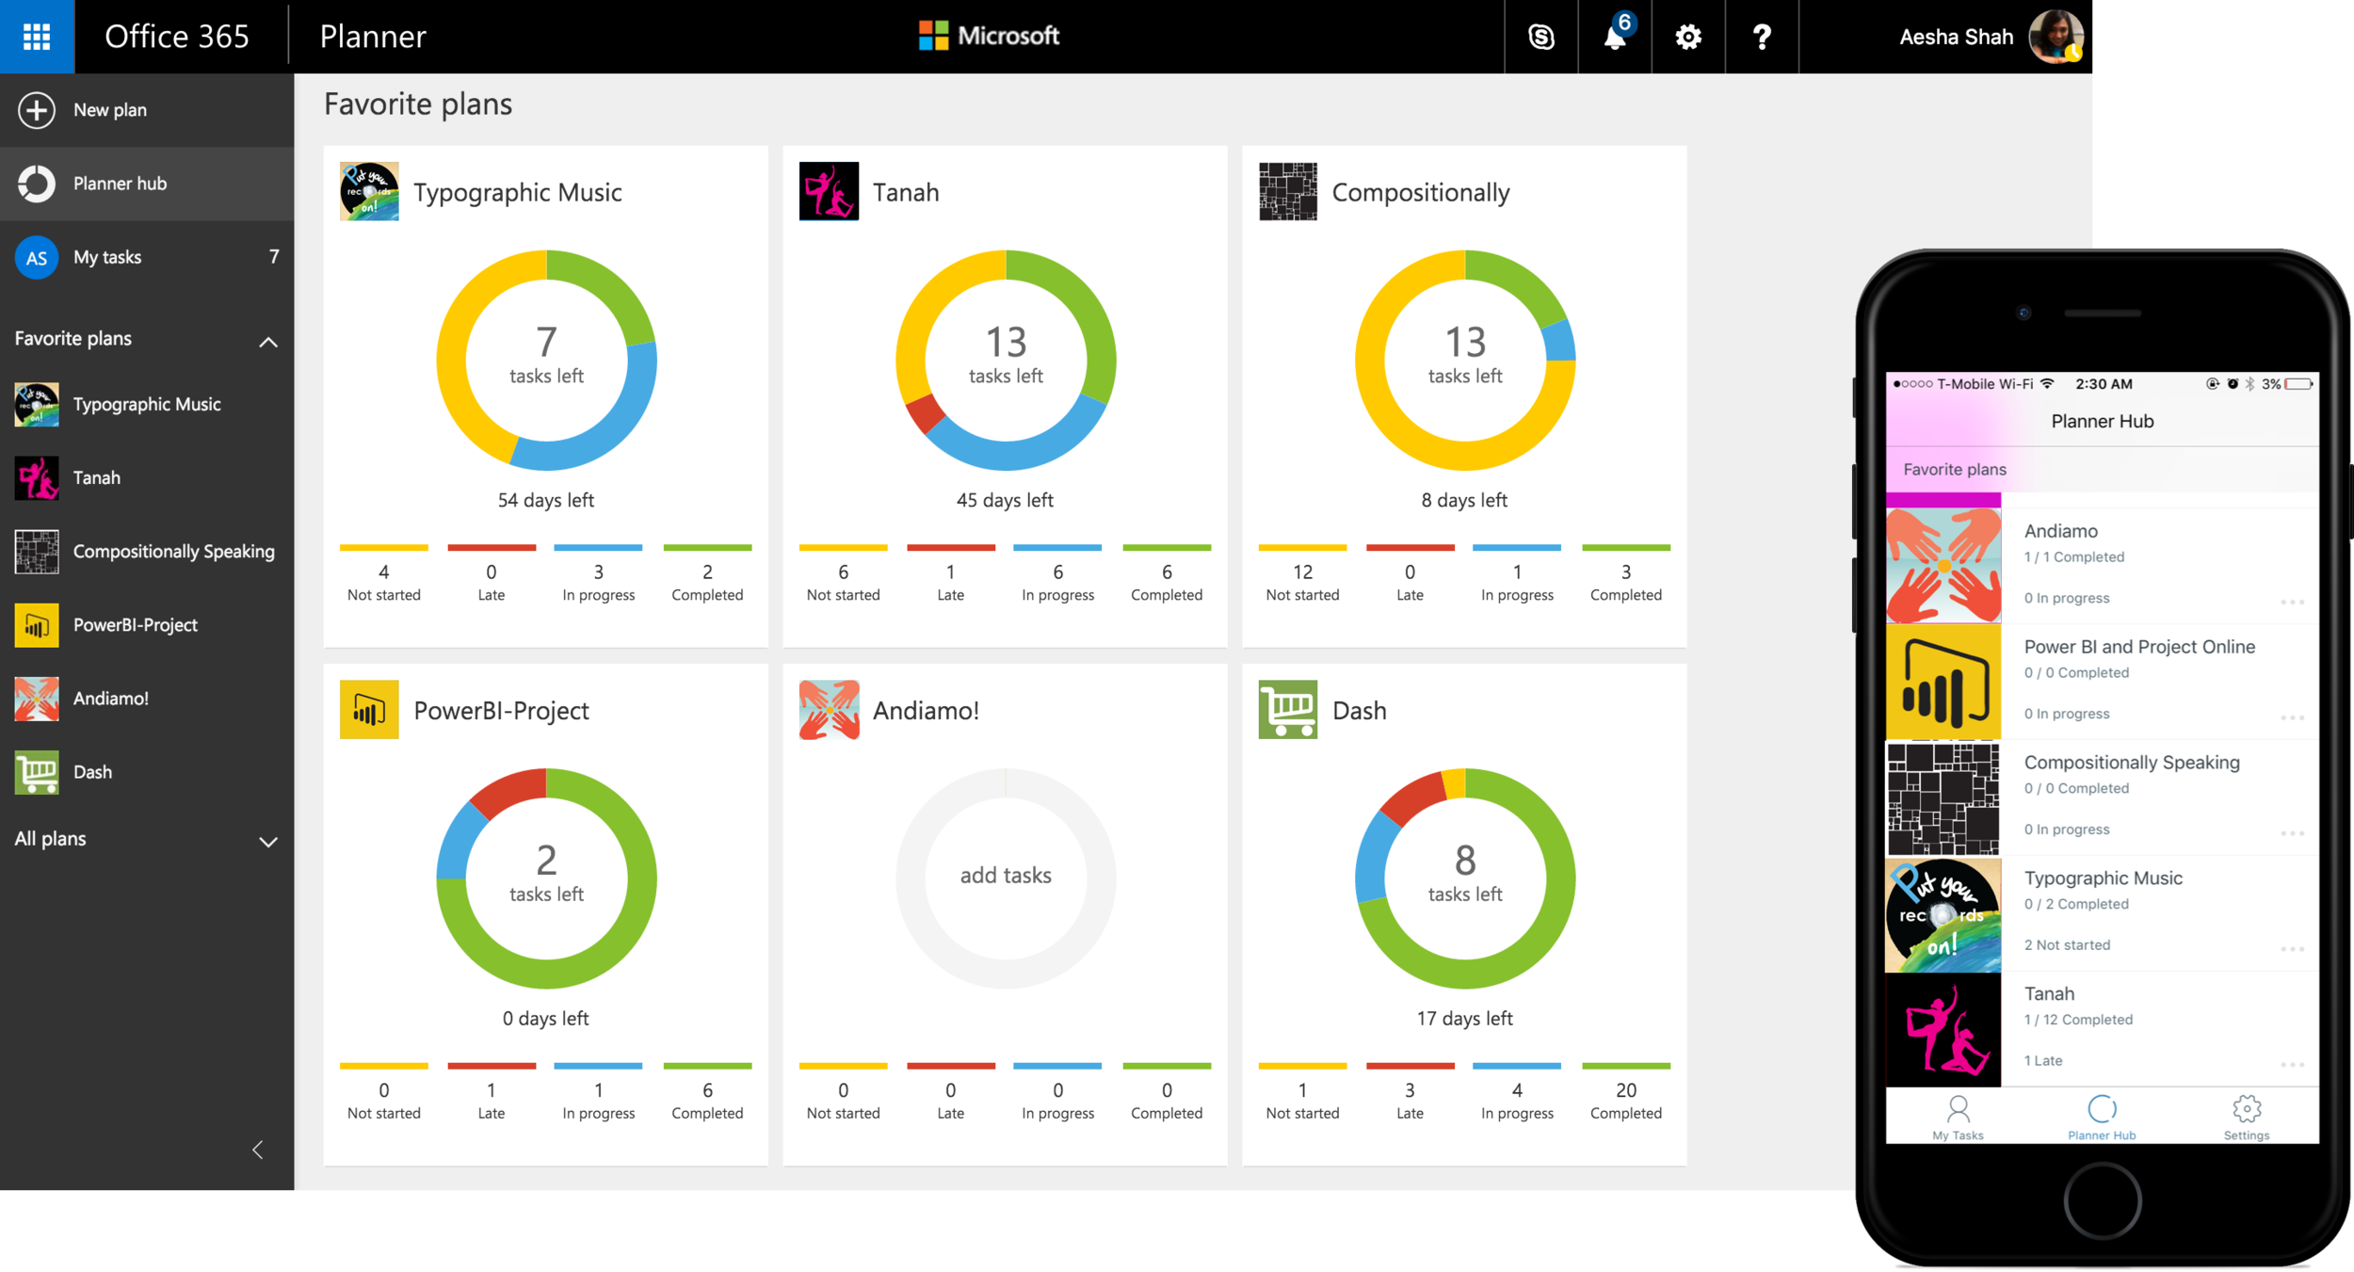Click the New plan plus icon
Screen dimensions: 2354x1272
tap(37, 110)
